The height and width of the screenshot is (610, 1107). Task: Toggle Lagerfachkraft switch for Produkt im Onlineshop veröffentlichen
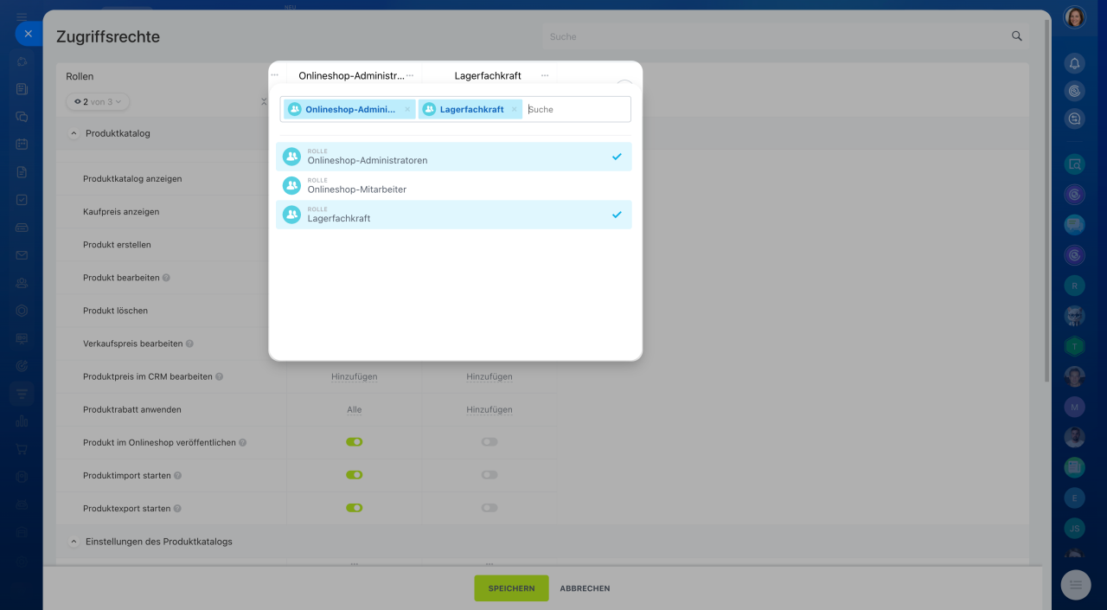click(490, 442)
